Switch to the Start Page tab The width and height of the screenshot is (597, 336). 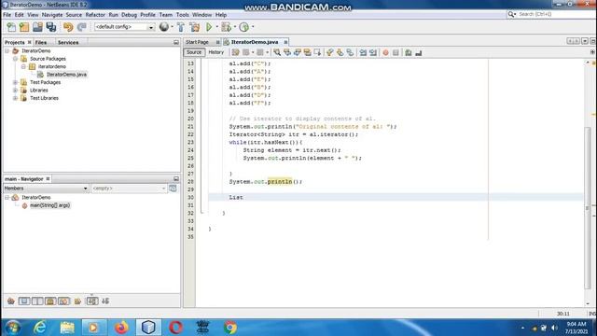coord(197,42)
